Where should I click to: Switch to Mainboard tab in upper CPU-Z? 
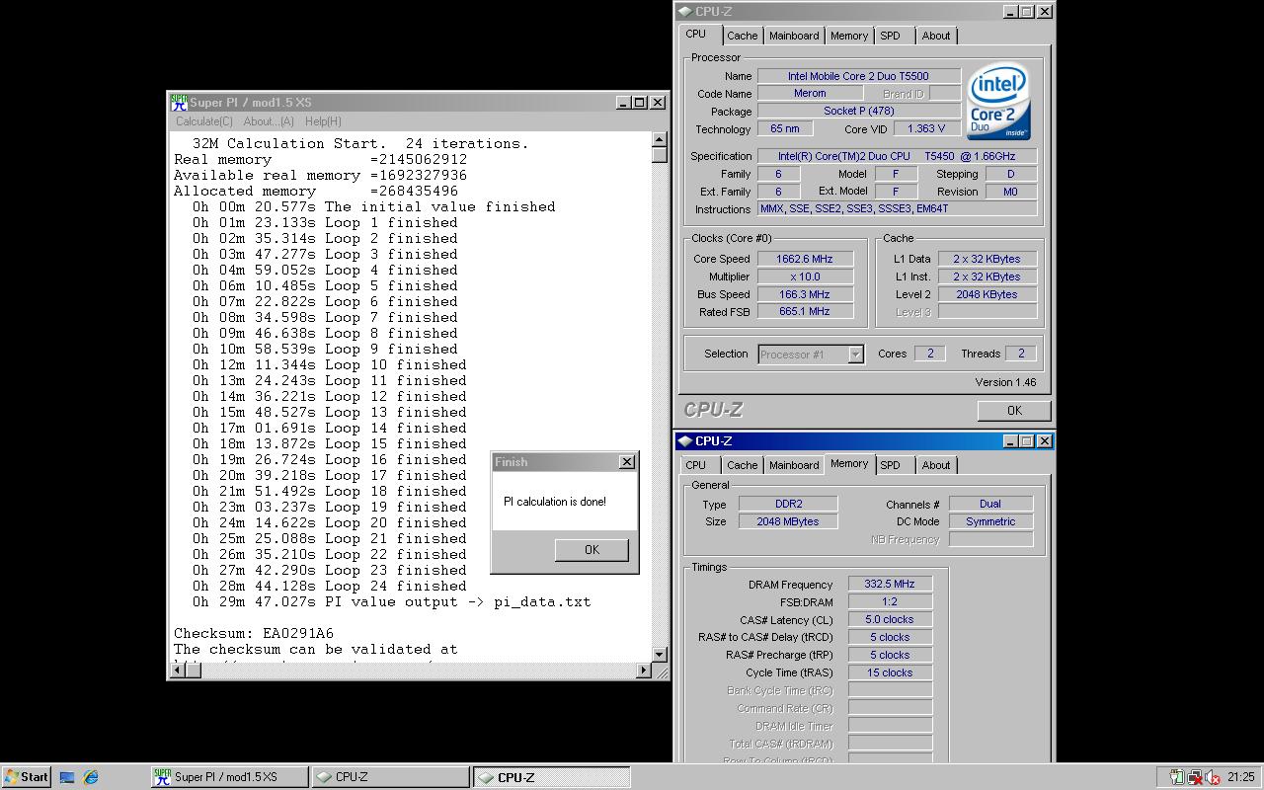(794, 36)
